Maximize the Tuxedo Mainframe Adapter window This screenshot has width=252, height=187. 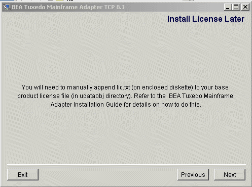point(236,7)
